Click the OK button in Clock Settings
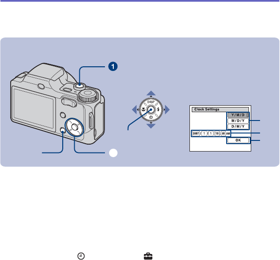This screenshot has height=260, width=280. click(238, 140)
